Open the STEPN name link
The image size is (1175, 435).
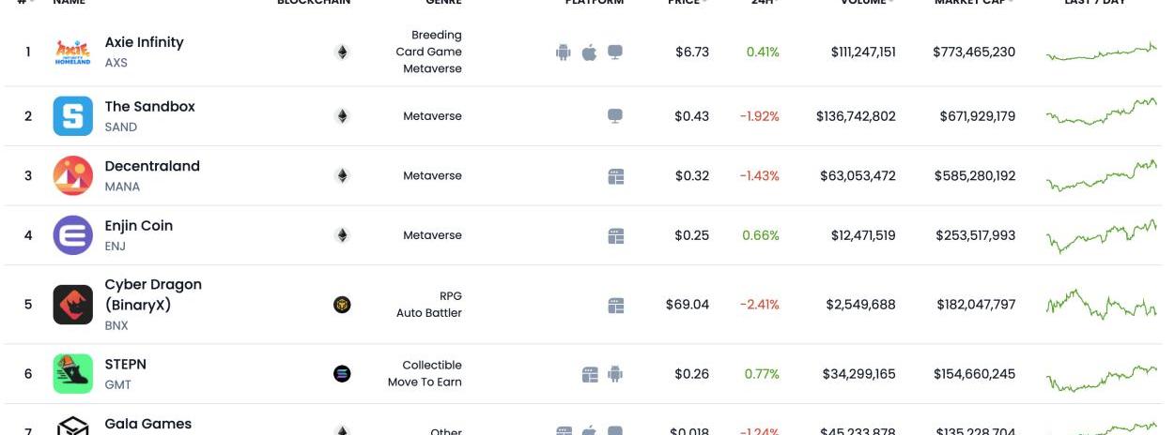[125, 365]
